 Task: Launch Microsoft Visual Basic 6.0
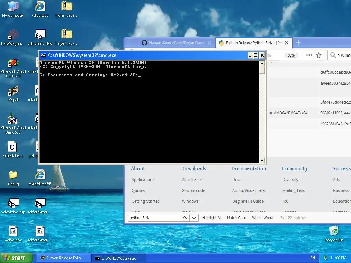13,124
